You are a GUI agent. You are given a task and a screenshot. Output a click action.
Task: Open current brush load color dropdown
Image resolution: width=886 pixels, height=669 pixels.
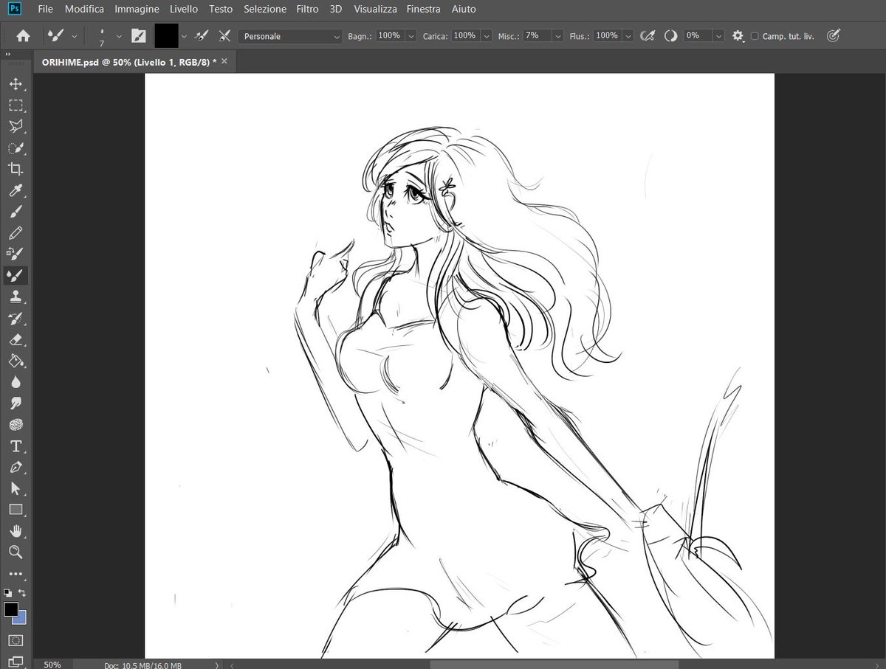tap(184, 35)
